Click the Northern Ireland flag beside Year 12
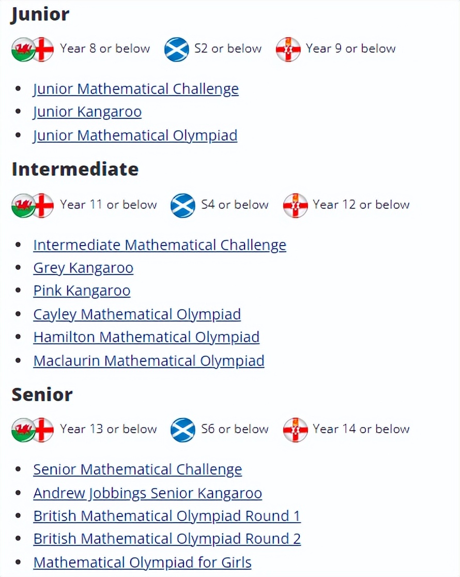This screenshot has height=577, width=460. tap(295, 206)
